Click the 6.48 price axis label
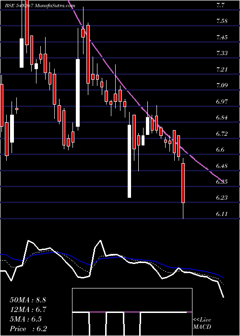Viewport: 240px width, 336px height. (x=222, y=166)
